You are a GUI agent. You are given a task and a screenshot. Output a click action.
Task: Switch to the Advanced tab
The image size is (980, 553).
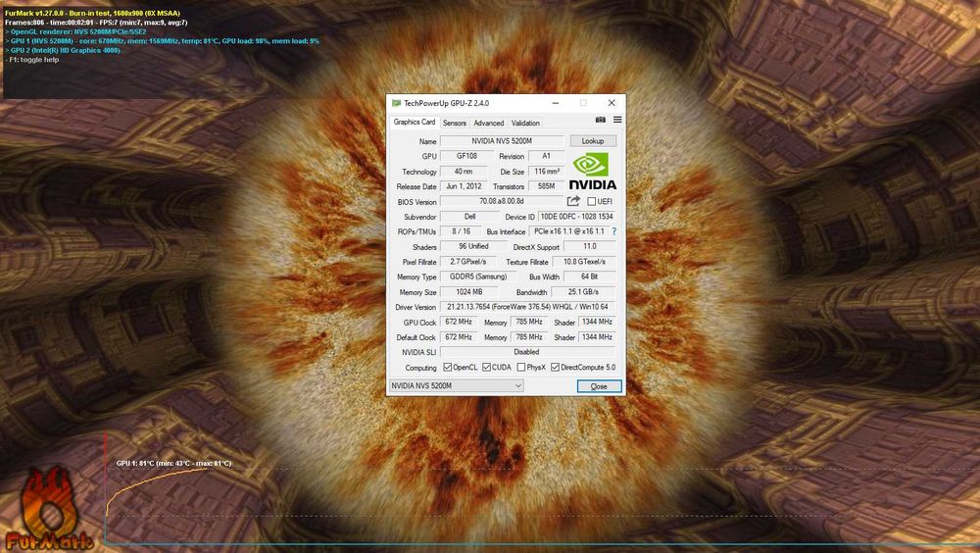(x=488, y=124)
